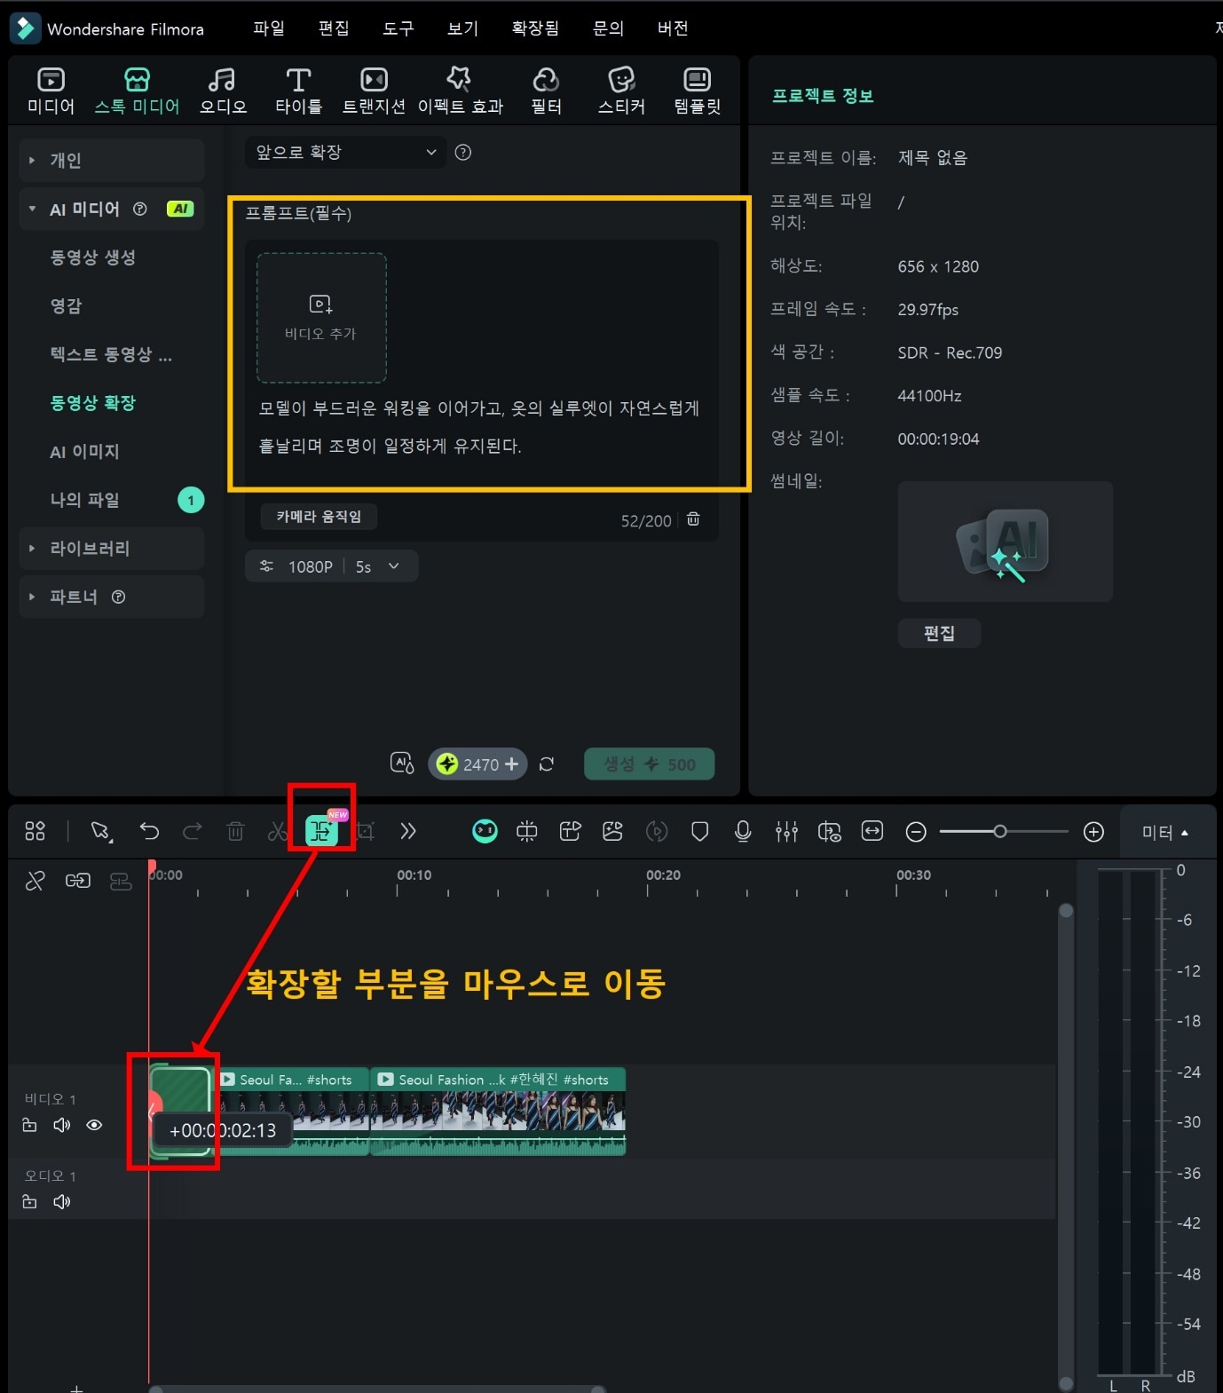Click help icon next to 앞으로 확장
This screenshot has height=1393, width=1223.
click(462, 152)
